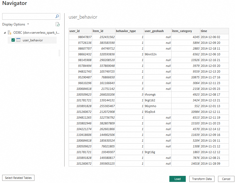The height and width of the screenshot is (183, 235).
Task: Select the cell containing geohash tfvomgk
Action: coord(158,95)
